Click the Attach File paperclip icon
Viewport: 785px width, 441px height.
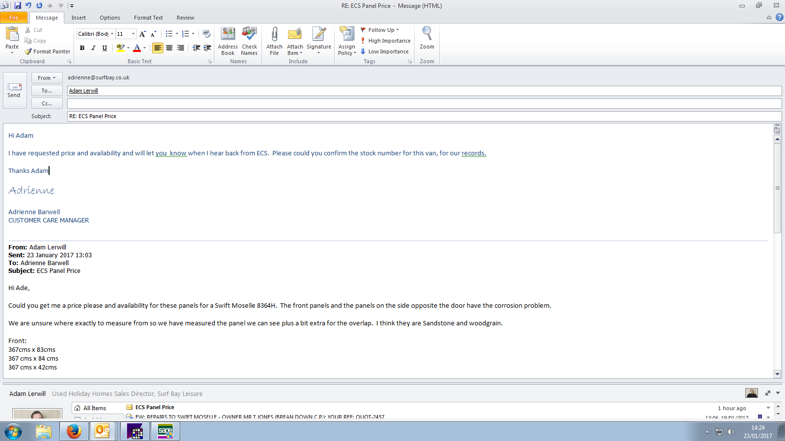point(274,34)
